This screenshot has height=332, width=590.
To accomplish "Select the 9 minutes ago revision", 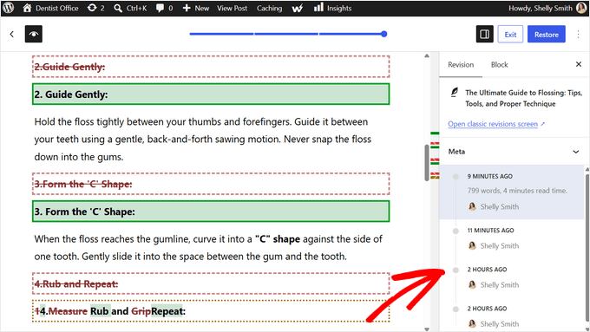I will [x=511, y=192].
